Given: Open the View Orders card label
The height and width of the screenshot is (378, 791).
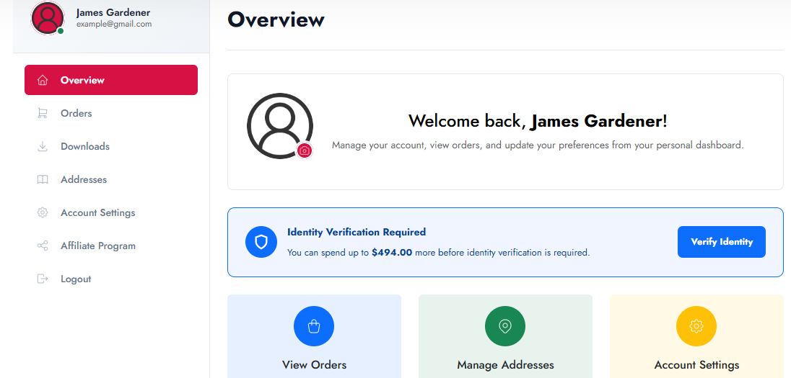Looking at the screenshot, I should click(314, 365).
